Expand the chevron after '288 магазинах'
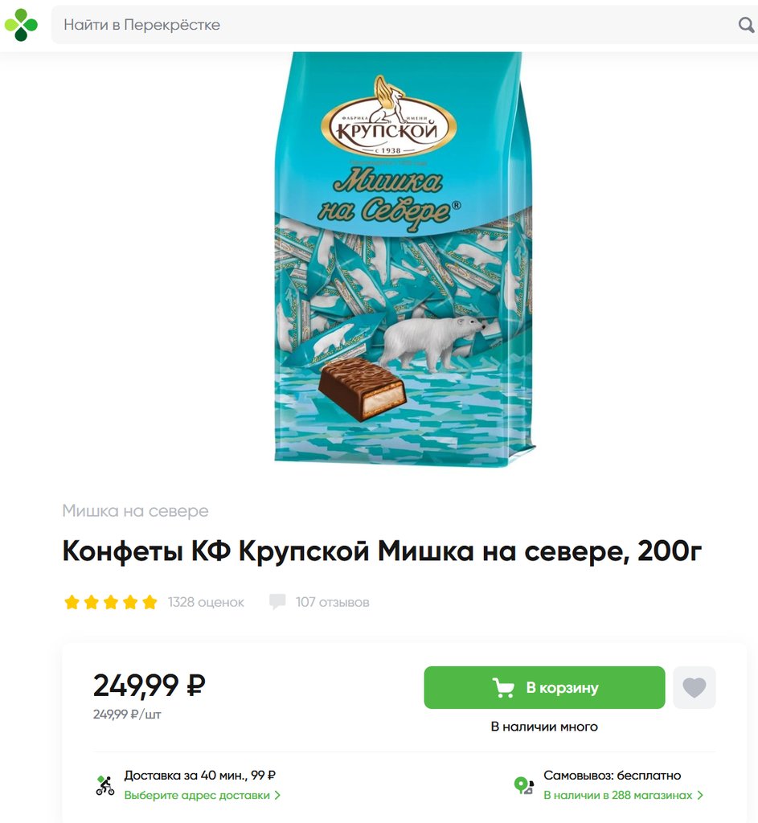Image resolution: width=758 pixels, height=823 pixels. click(x=700, y=795)
